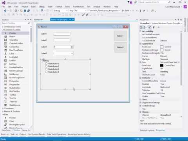Choose the LinkLabel toolbox control
This screenshot has width=188, height=141.
[13, 57]
